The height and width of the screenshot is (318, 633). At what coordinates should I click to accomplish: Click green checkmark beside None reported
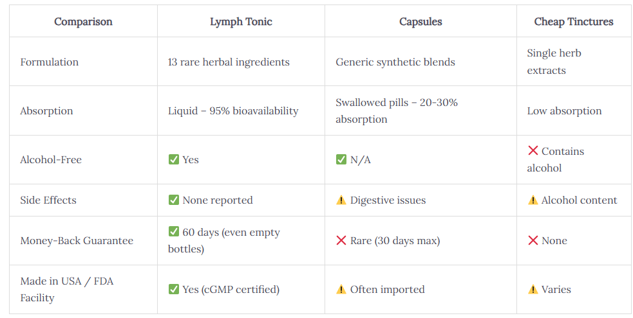pos(174,200)
